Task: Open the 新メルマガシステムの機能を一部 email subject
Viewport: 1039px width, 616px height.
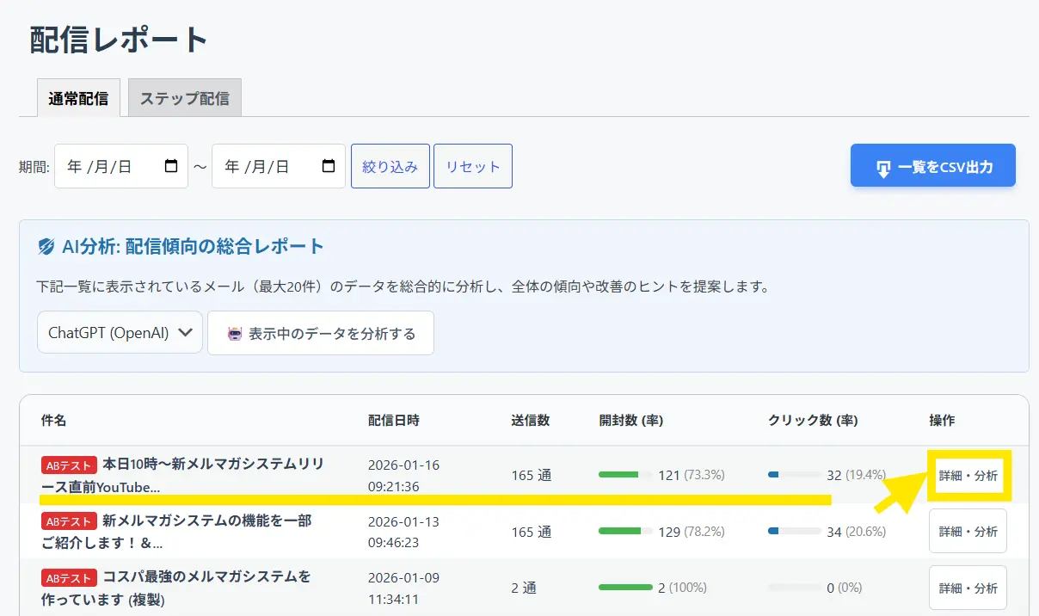Action: (206, 521)
